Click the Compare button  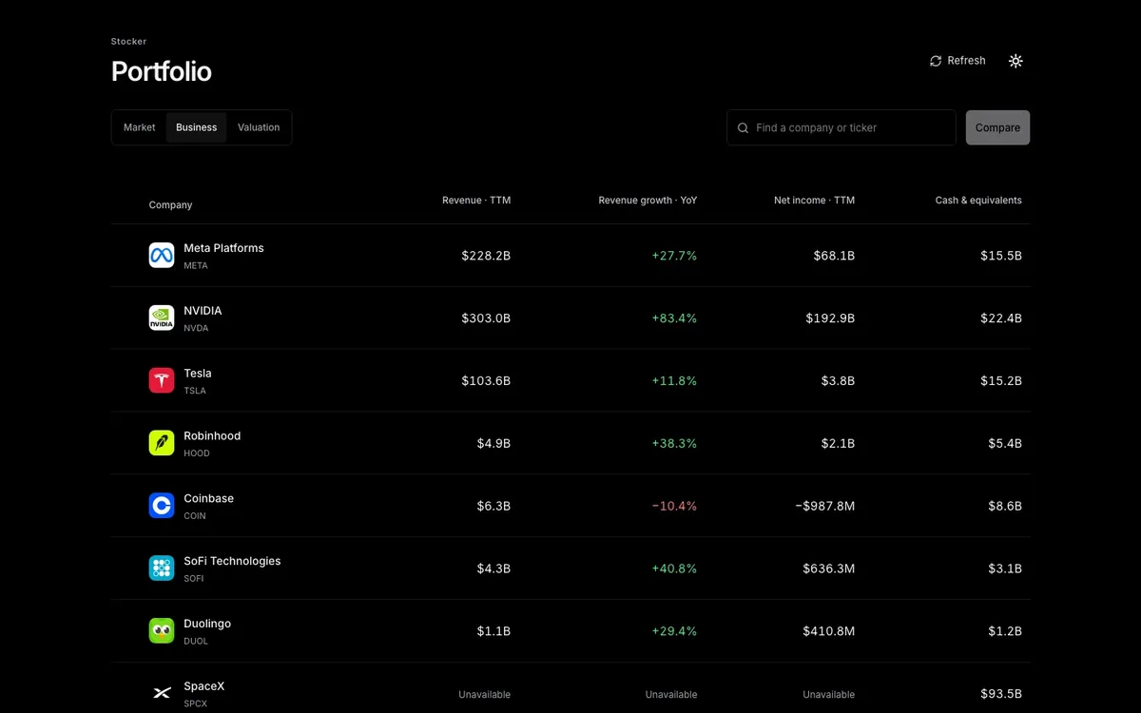[997, 127]
